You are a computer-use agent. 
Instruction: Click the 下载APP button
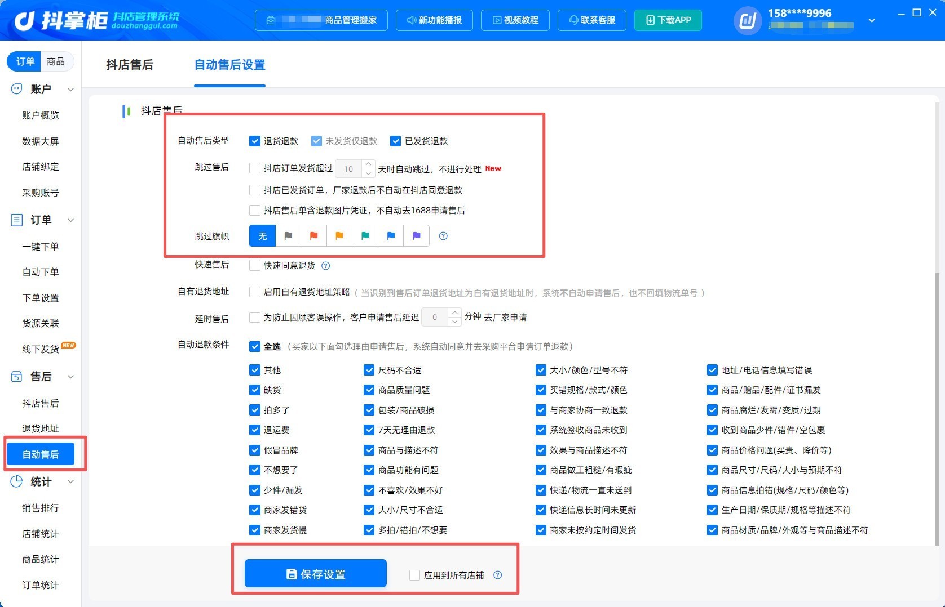668,20
